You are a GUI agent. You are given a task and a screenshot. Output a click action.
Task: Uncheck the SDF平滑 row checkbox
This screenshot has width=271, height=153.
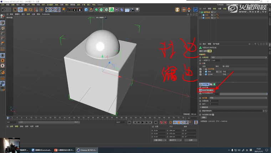coord(201,69)
